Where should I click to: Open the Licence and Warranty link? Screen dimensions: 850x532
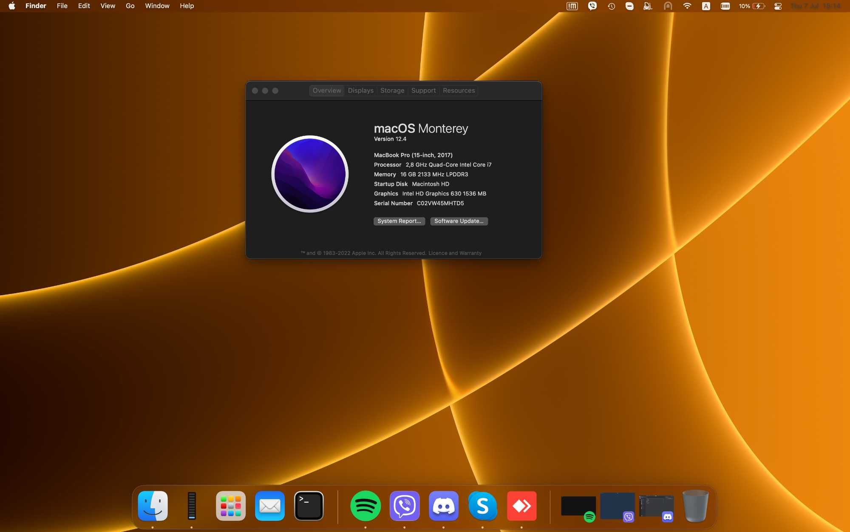point(455,253)
